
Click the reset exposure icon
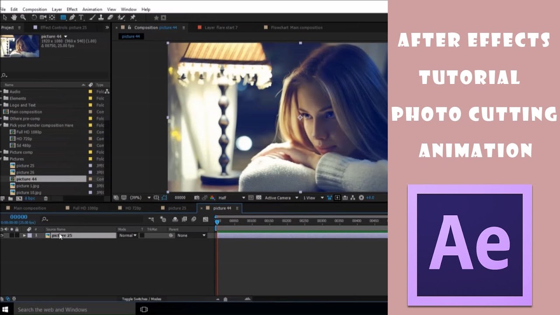[x=361, y=198]
